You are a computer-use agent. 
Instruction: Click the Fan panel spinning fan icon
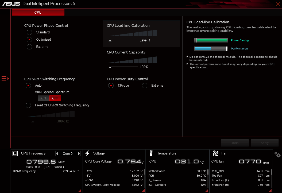tap(215, 153)
